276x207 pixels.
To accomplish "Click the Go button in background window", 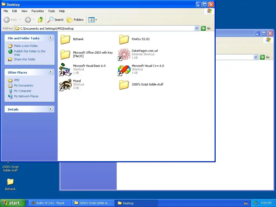I will [x=265, y=57].
